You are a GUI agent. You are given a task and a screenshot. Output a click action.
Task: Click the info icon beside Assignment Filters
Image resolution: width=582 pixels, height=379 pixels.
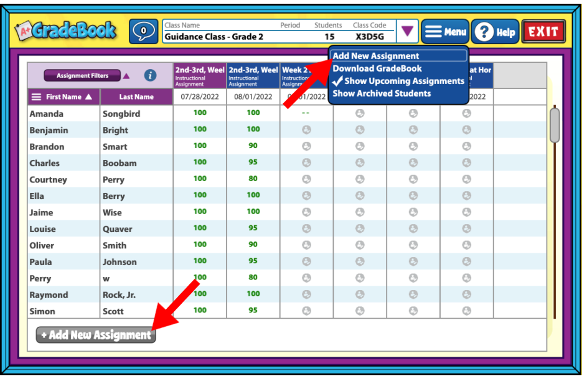click(151, 75)
